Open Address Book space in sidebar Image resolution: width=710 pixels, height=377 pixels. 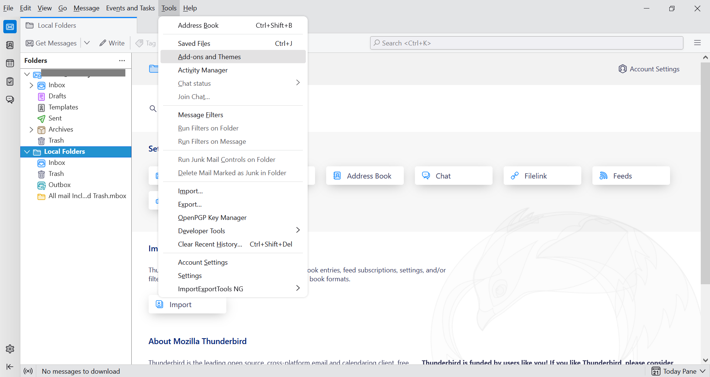[10, 45]
